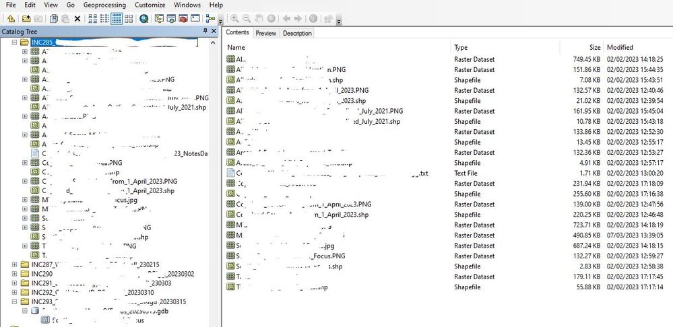Viewport: 673px width, 327px height.
Task: Sort by the Size column header
Action: click(581, 47)
